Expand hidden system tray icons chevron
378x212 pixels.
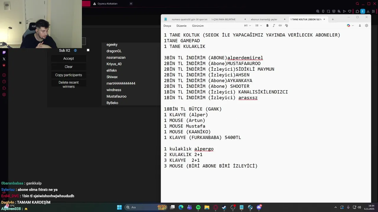click(x=335, y=207)
